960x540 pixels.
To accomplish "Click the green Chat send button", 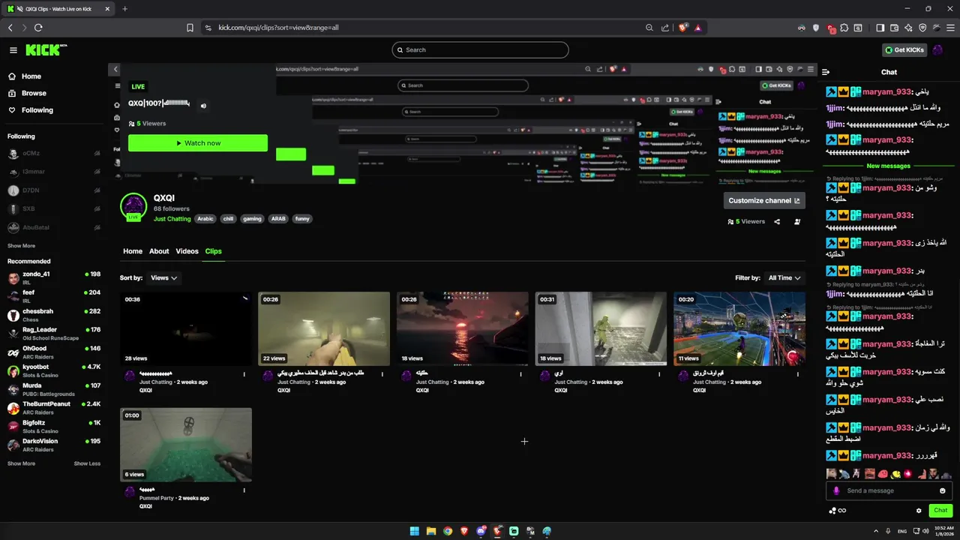I will 940,511.
